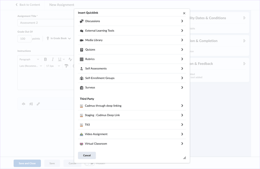Click the External Learning Tools icon

coord(82,31)
